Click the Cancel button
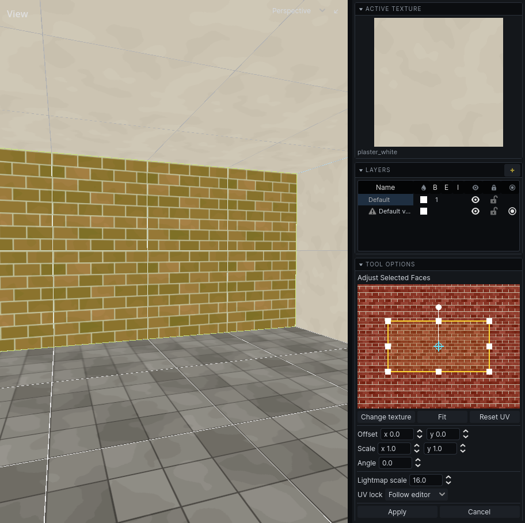525x523 pixels. [x=479, y=512]
